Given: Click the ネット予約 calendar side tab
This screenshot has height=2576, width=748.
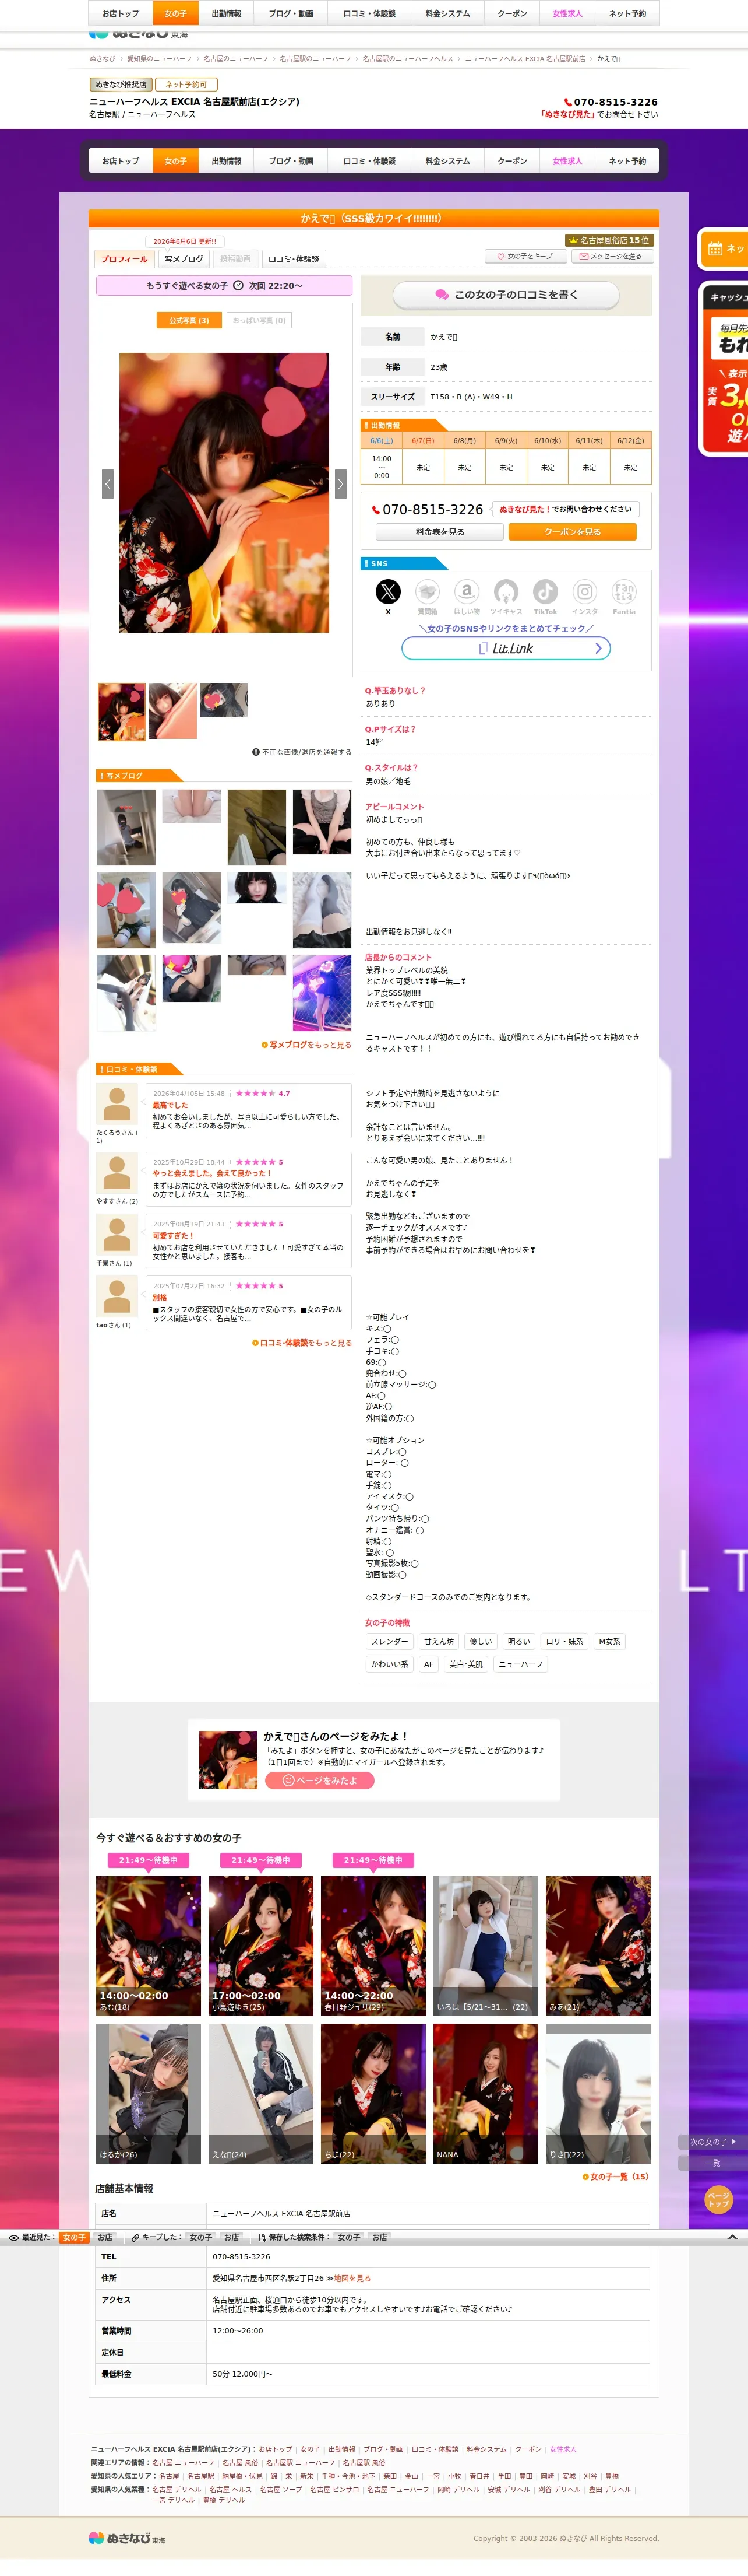Looking at the screenshot, I should coord(723,248).
